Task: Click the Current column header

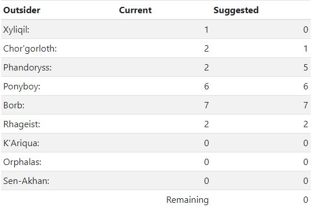Action: [135, 10]
